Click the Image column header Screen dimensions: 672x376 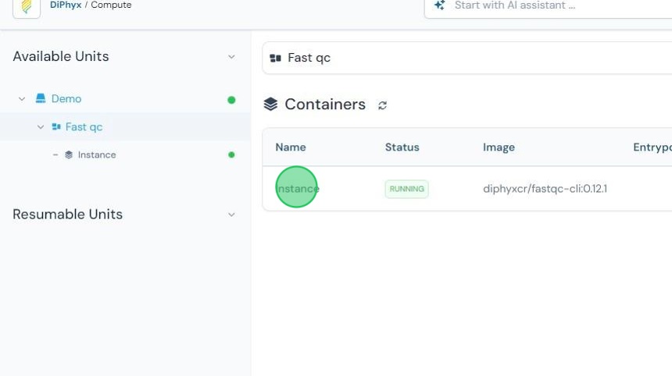(x=499, y=147)
